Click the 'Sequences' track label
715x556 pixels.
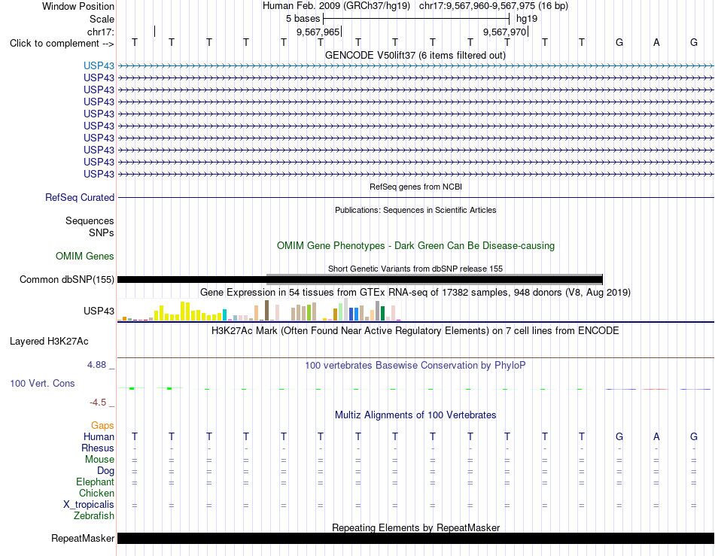pyautogui.click(x=90, y=220)
